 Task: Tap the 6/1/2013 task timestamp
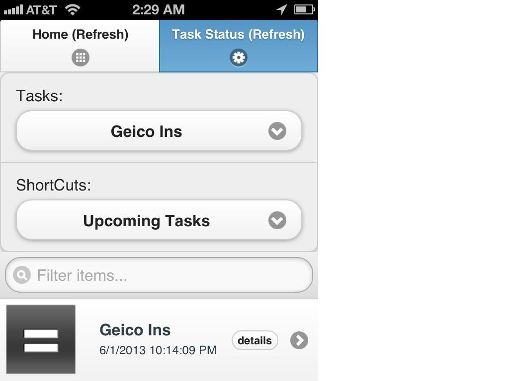tap(158, 350)
